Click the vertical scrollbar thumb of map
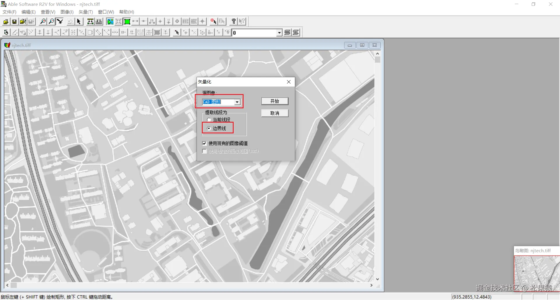Image resolution: width=560 pixels, height=300 pixels. [x=378, y=60]
